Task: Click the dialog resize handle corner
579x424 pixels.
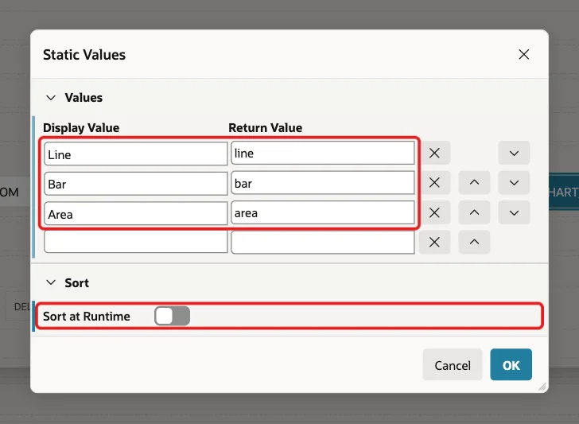Action: (542, 387)
